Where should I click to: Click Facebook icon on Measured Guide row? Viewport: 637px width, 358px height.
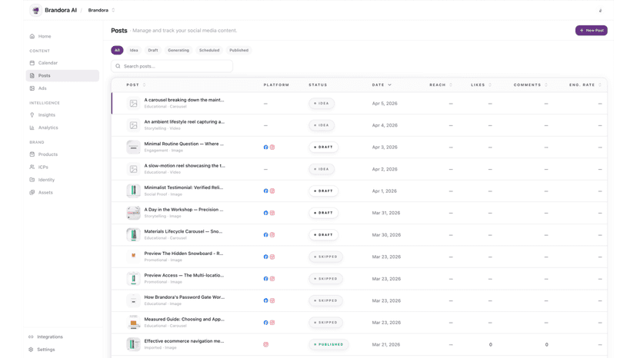(x=265, y=323)
